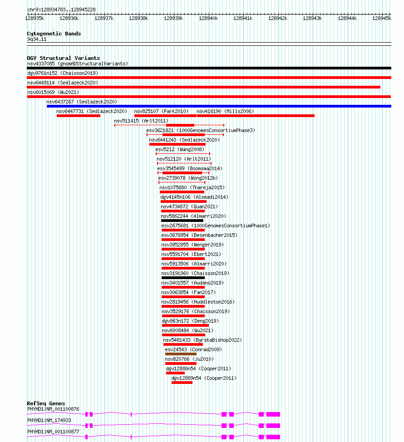Click dgv12888n54 (Cooper2011) label
Viewport: 404px width, 442px height.
pos(198,369)
